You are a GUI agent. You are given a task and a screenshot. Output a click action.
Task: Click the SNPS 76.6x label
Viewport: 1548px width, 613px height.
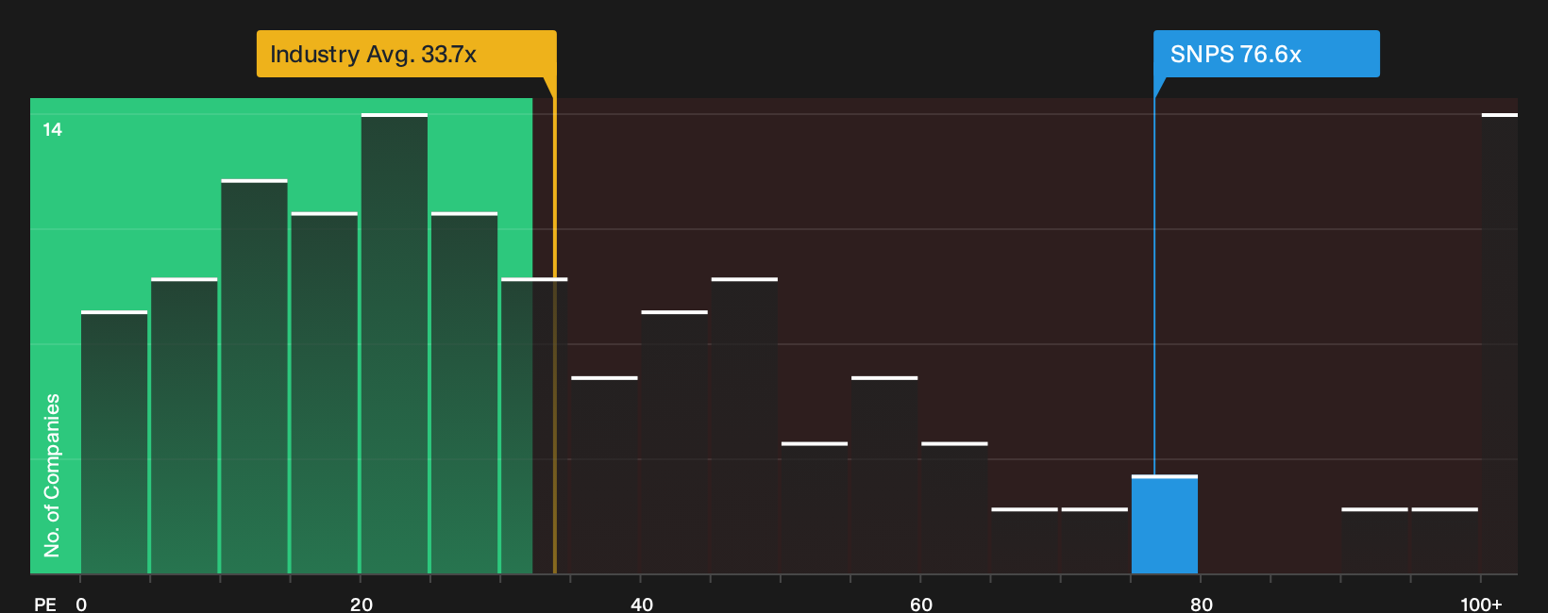1266,54
